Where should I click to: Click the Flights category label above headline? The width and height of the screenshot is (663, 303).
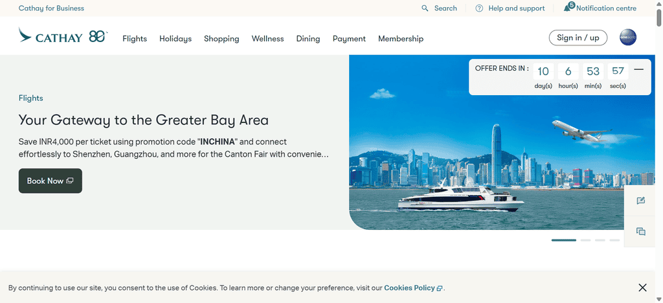click(31, 98)
